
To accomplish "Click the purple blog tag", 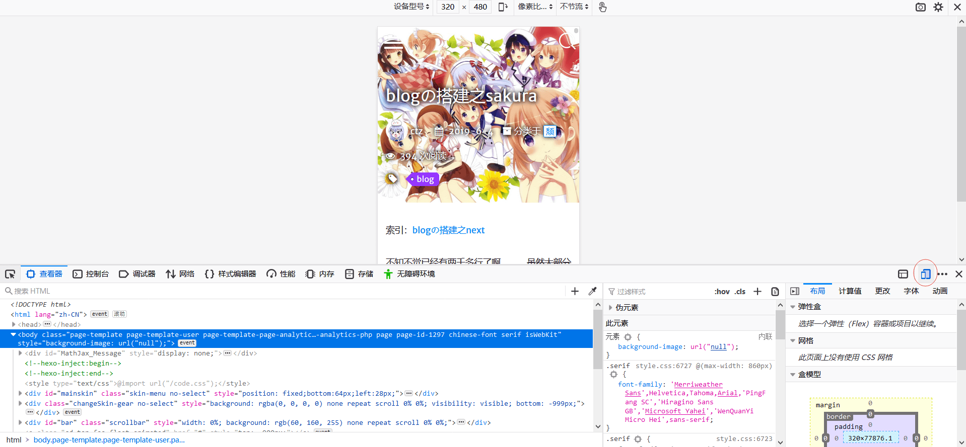I will coord(423,179).
